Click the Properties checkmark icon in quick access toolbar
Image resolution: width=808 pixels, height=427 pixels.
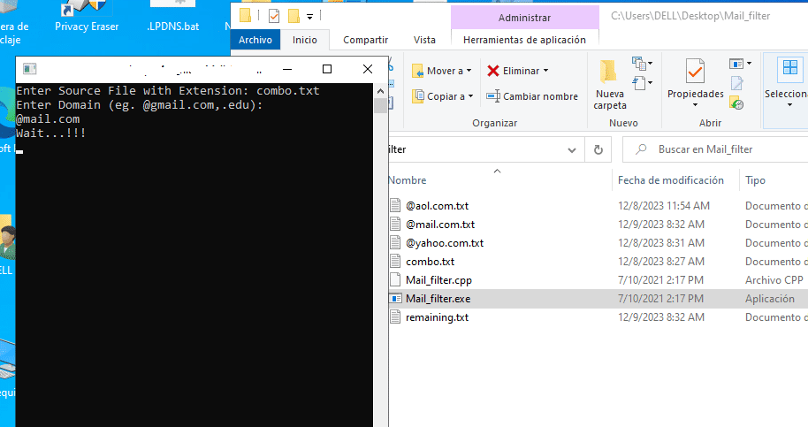pos(274,16)
